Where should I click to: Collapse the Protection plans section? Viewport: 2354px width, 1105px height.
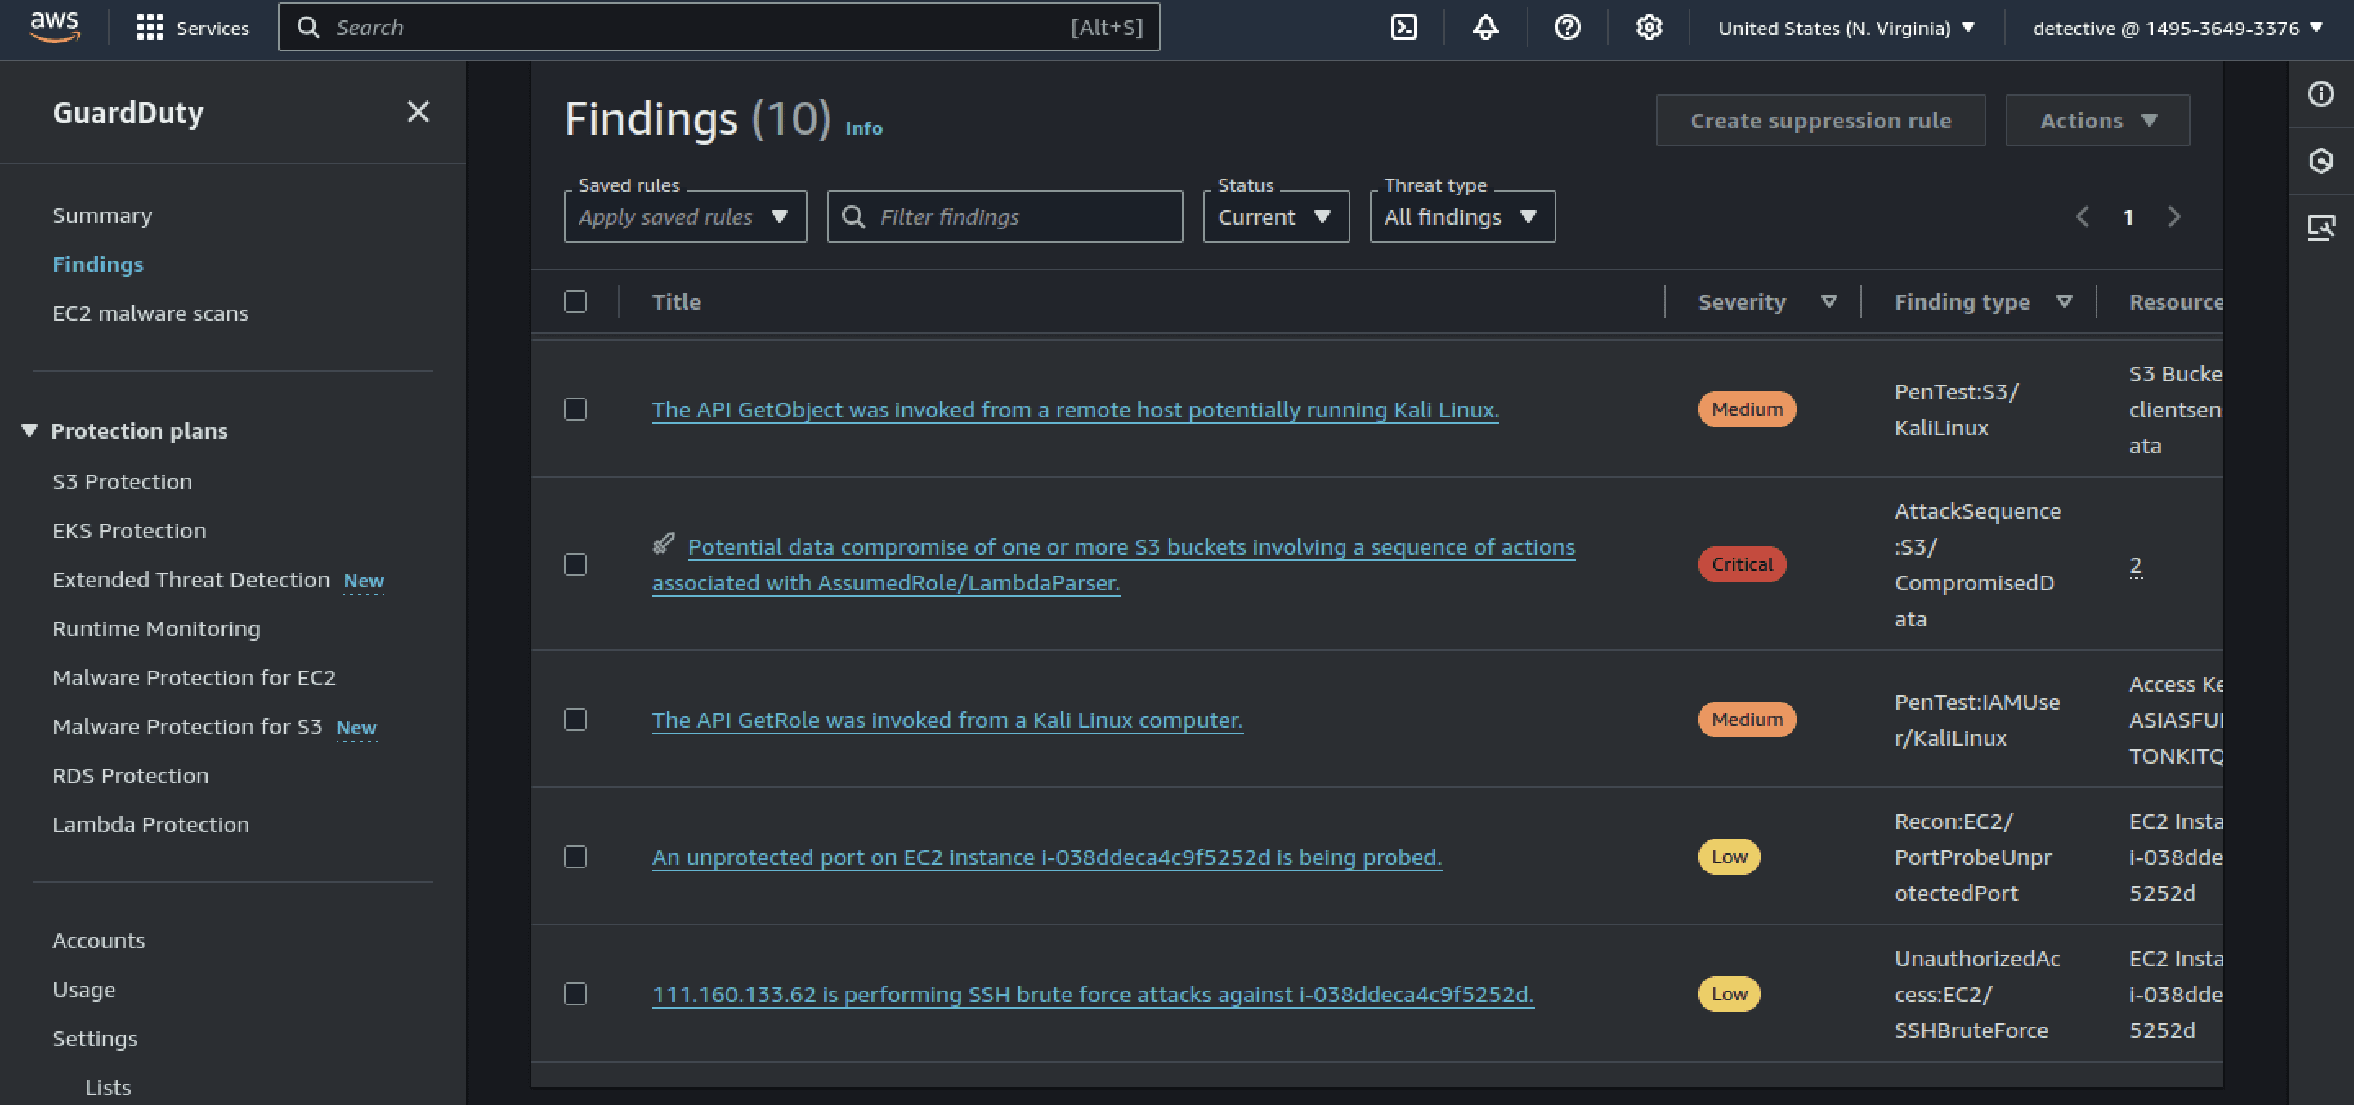click(29, 430)
